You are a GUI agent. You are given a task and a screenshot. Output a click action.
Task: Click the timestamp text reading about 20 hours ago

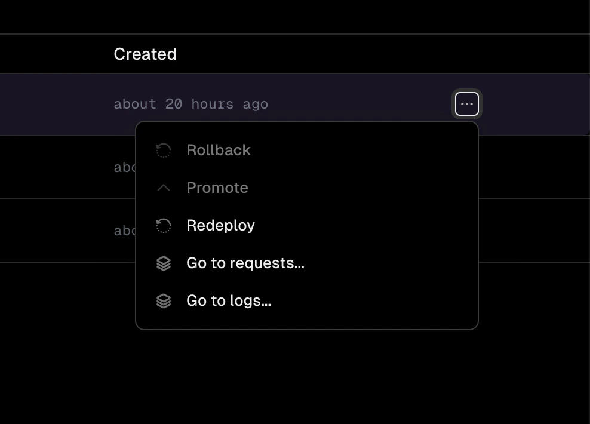coord(190,104)
